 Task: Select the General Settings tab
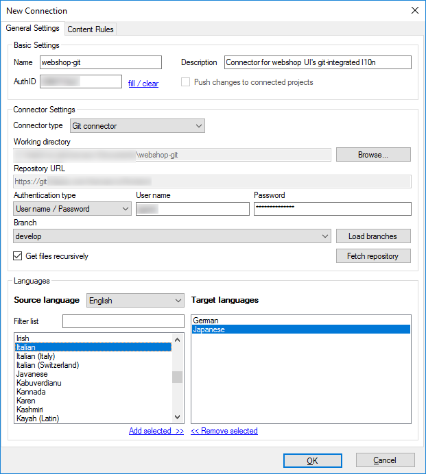point(32,29)
